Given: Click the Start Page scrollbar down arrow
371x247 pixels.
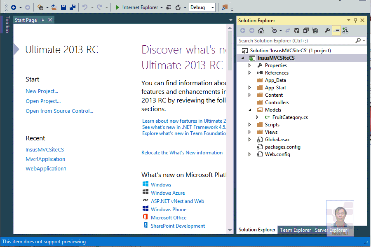Looking at the screenshot, I should pyautogui.click(x=230, y=230).
